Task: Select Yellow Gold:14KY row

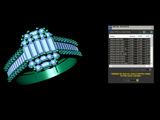Action: [130, 44]
